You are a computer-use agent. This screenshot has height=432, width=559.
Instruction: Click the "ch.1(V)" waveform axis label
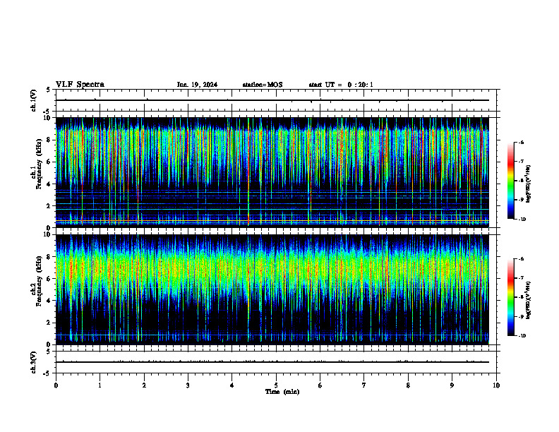(33, 100)
